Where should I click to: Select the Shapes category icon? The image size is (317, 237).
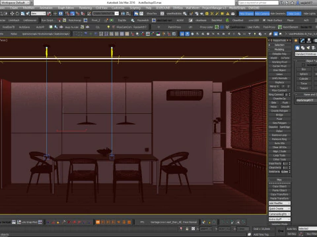pyautogui.click(x=303, y=47)
